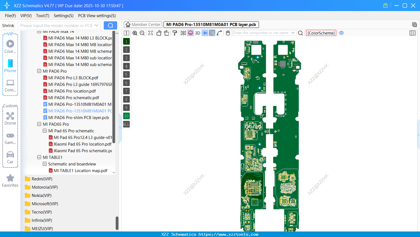This screenshot has width=420, height=237.
Task: Select the zoom out tool
Action: [x=142, y=33]
